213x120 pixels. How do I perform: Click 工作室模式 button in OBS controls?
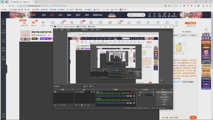point(164,99)
